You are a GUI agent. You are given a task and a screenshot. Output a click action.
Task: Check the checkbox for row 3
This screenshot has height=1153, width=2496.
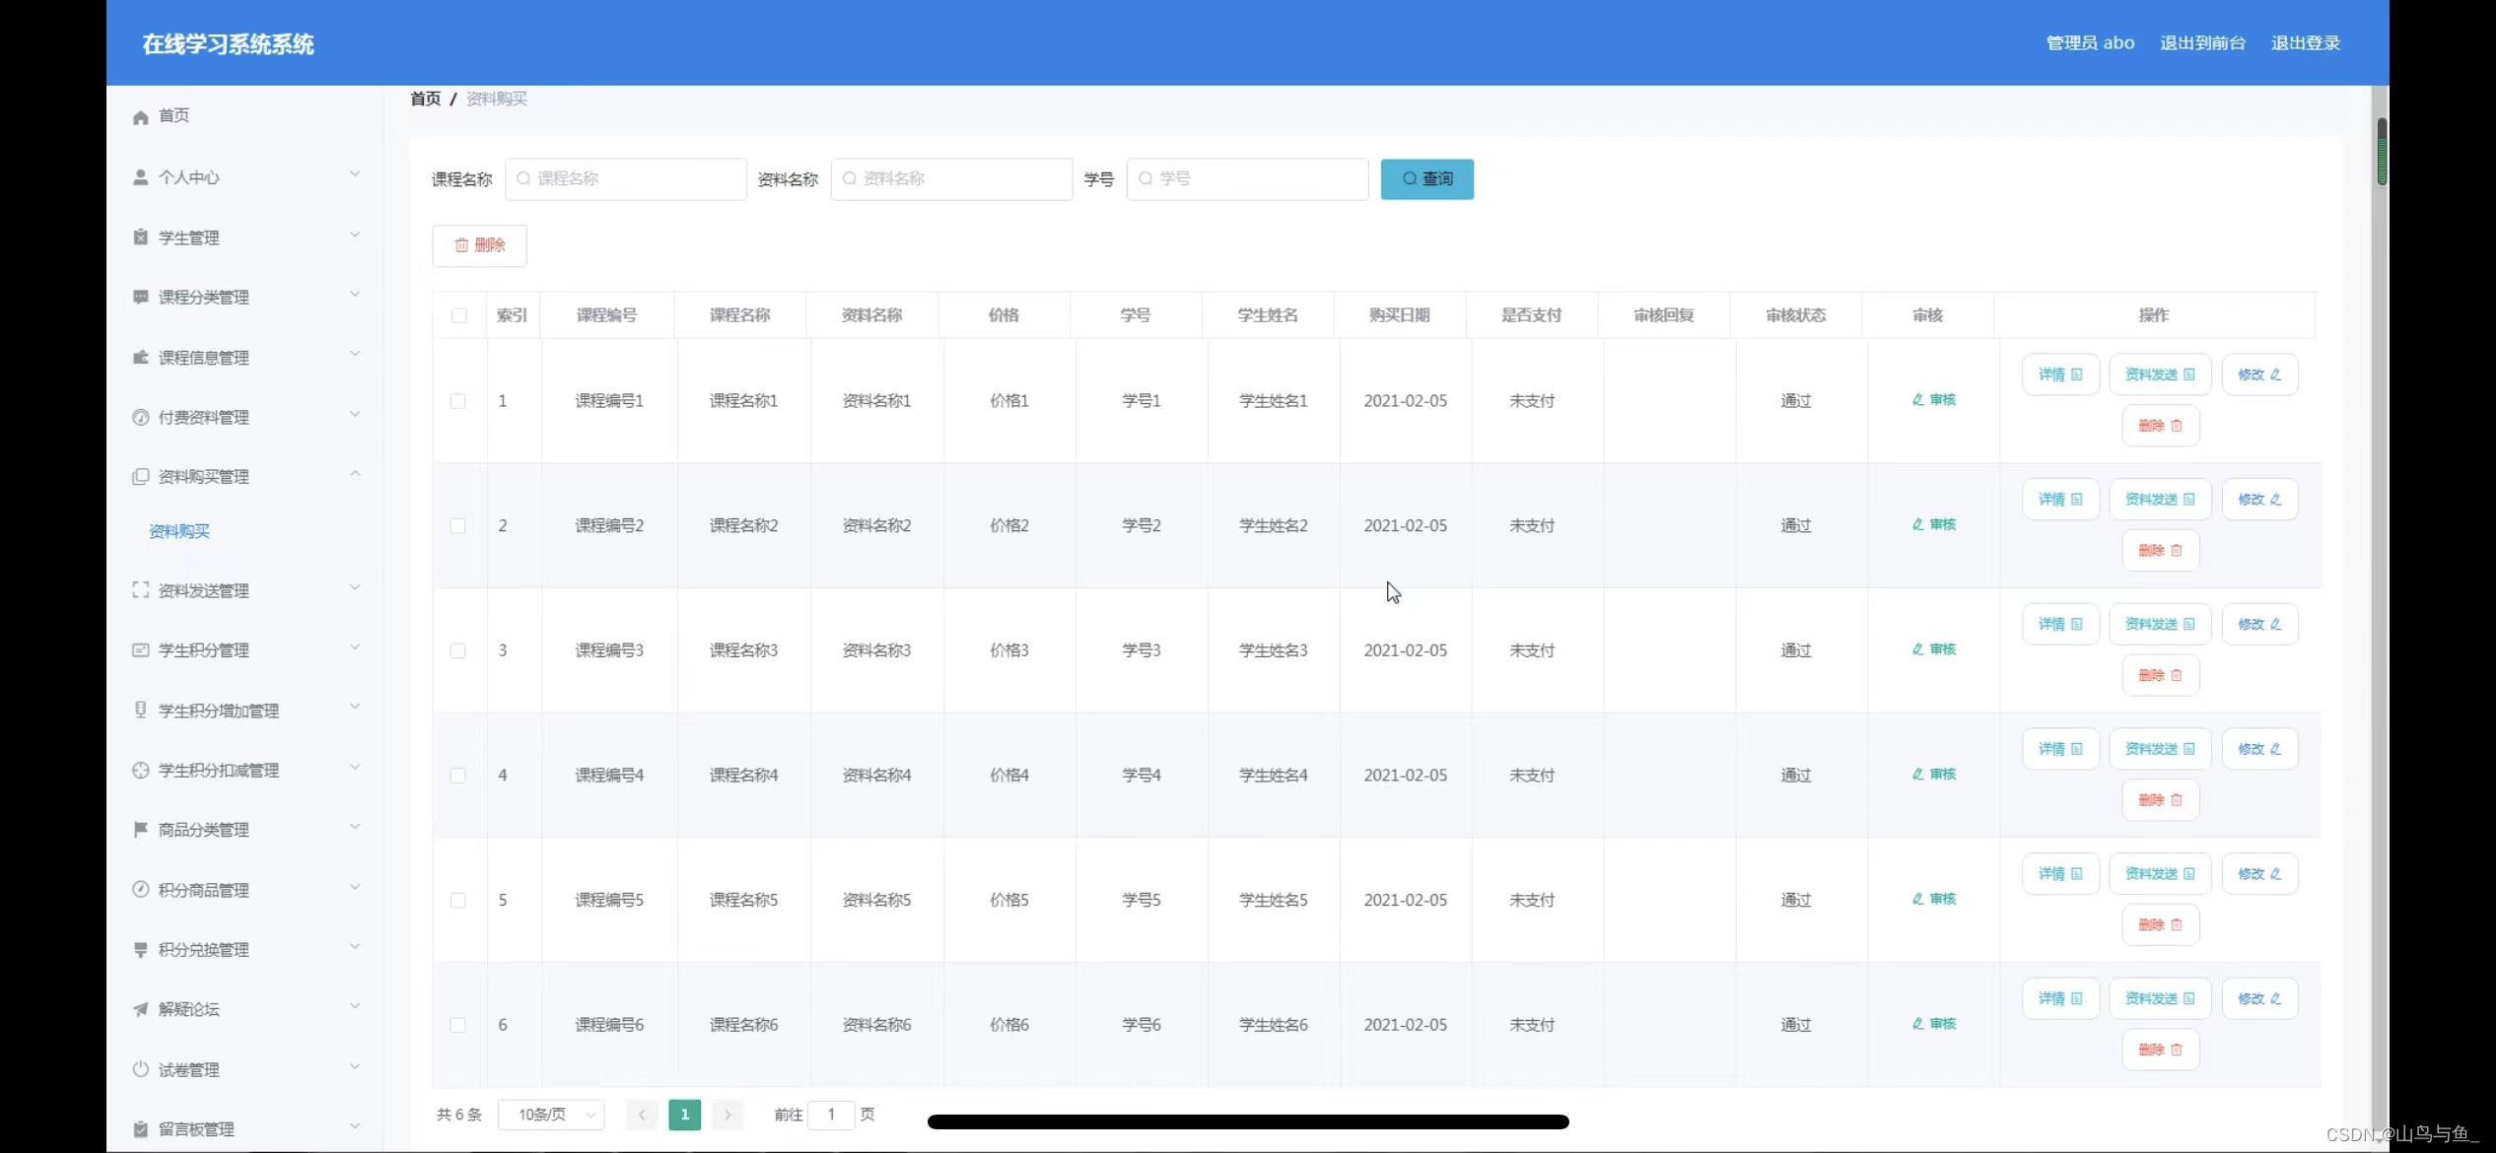458,650
